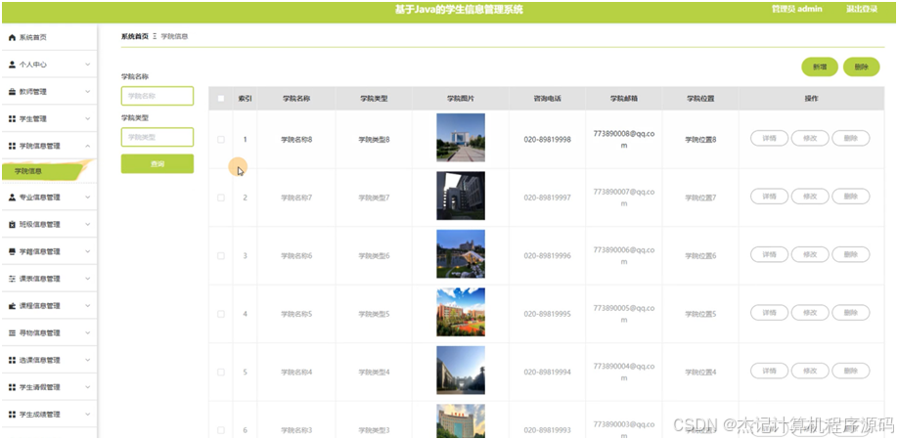Viewport: 898px width, 440px height.
Task: Click the list icon for 寻物信息管理
Action: [12, 333]
